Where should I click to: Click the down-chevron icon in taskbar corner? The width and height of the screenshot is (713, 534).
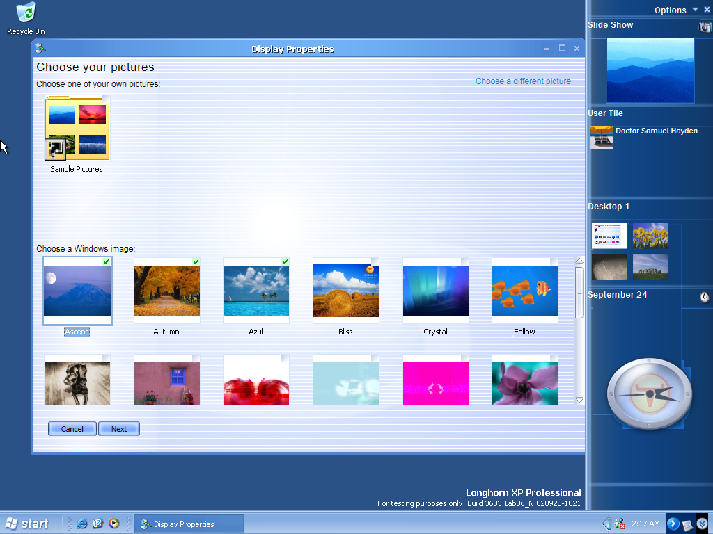tap(702, 524)
